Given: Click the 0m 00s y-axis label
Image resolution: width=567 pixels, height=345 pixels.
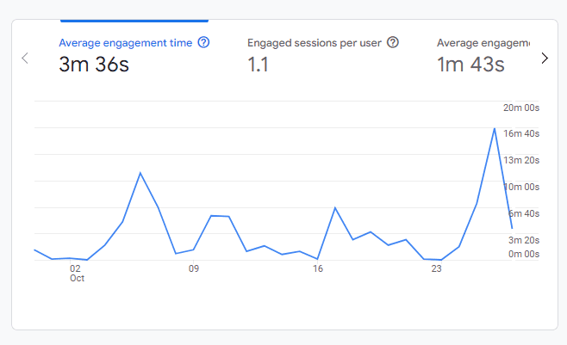Looking at the screenshot, I should tap(523, 254).
